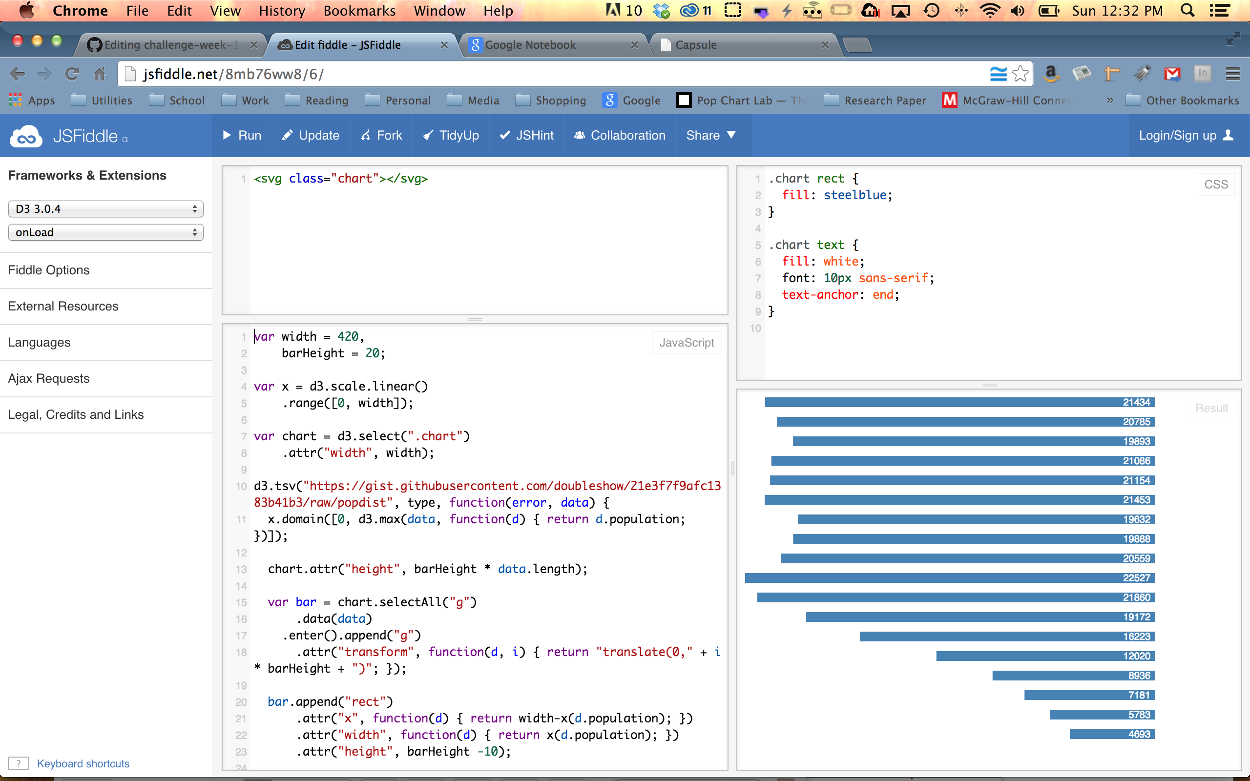
Task: Switch to the Capsule tab
Action: [744, 45]
